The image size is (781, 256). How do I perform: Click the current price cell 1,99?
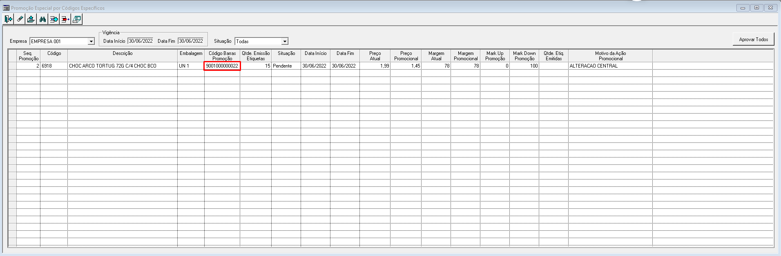point(375,66)
